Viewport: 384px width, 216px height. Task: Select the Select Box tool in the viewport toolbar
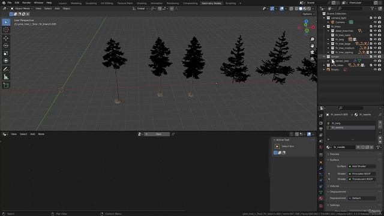[6, 22]
